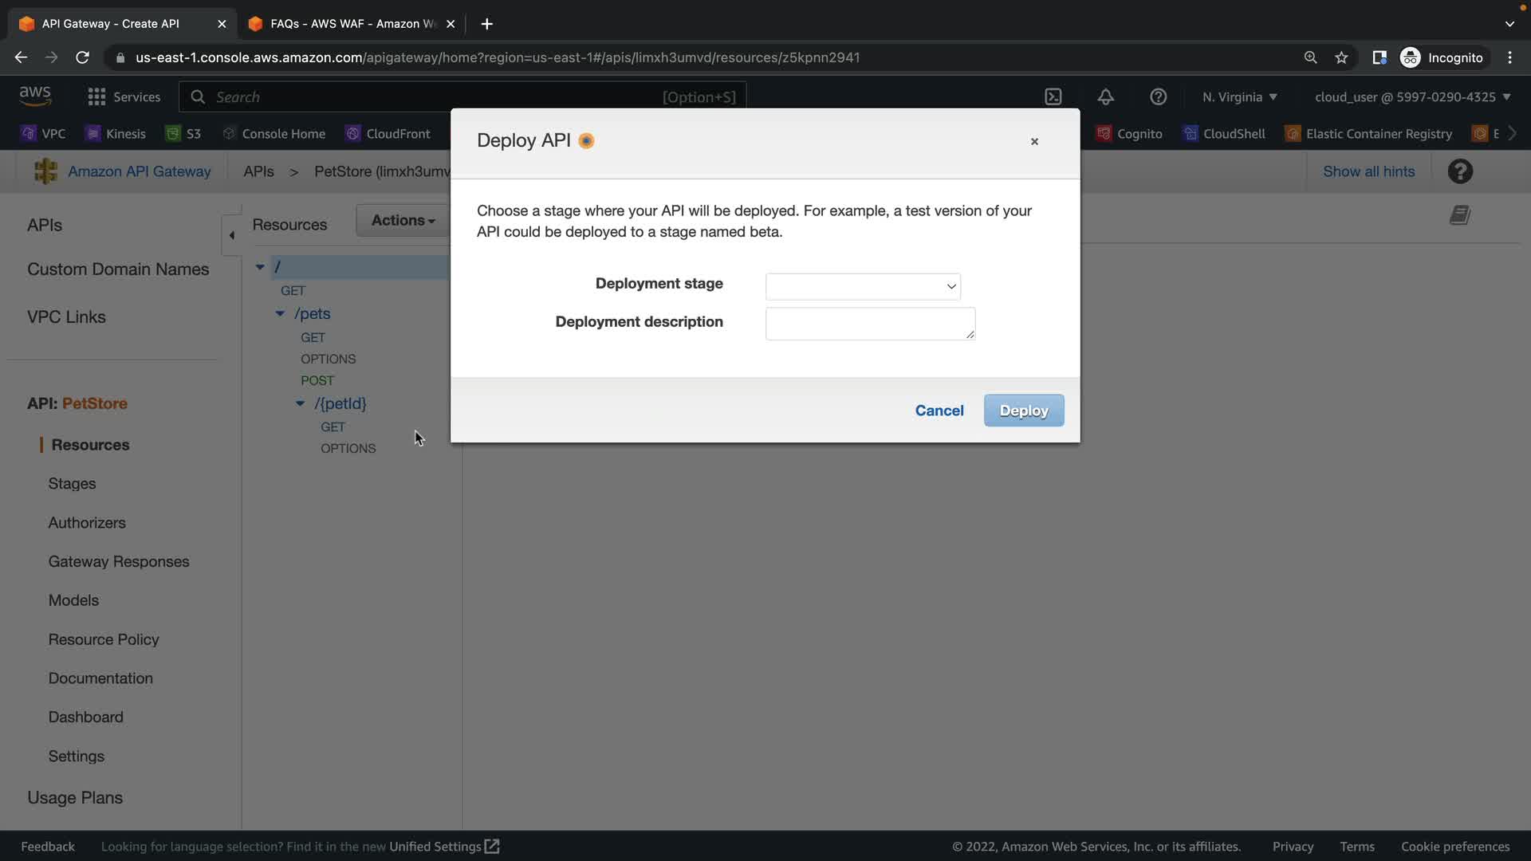The image size is (1531, 861).
Task: Open the Deployment stage dropdown
Action: 862,286
